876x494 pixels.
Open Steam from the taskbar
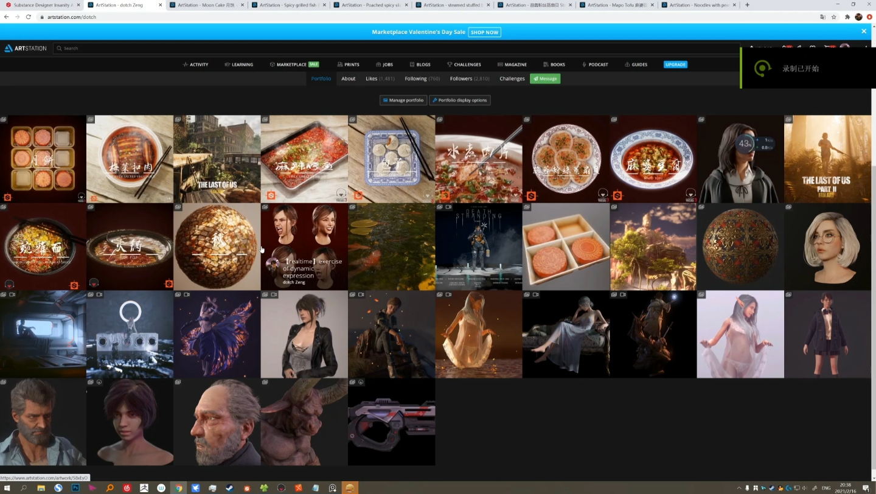229,488
